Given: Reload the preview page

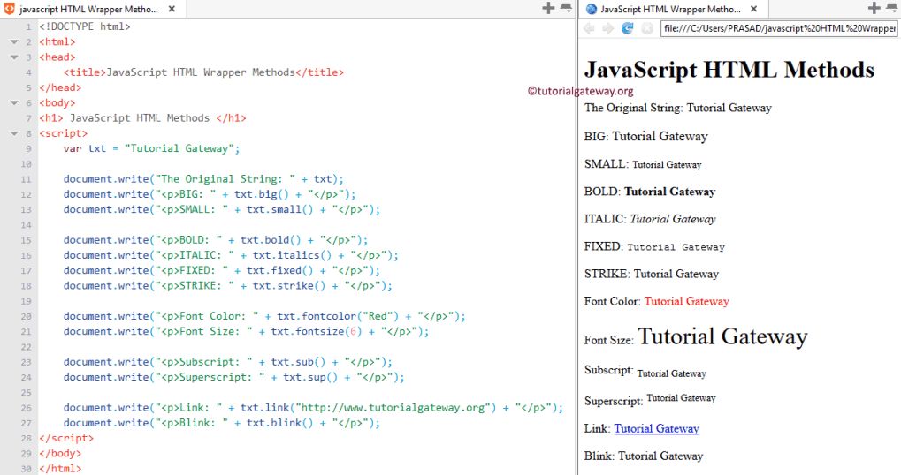Looking at the screenshot, I should click(628, 28).
